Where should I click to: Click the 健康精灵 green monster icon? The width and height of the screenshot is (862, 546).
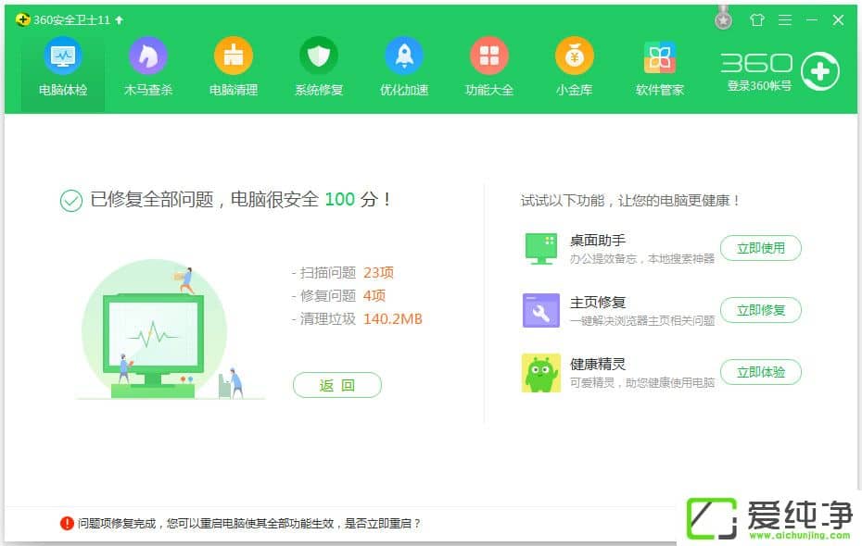pos(541,373)
